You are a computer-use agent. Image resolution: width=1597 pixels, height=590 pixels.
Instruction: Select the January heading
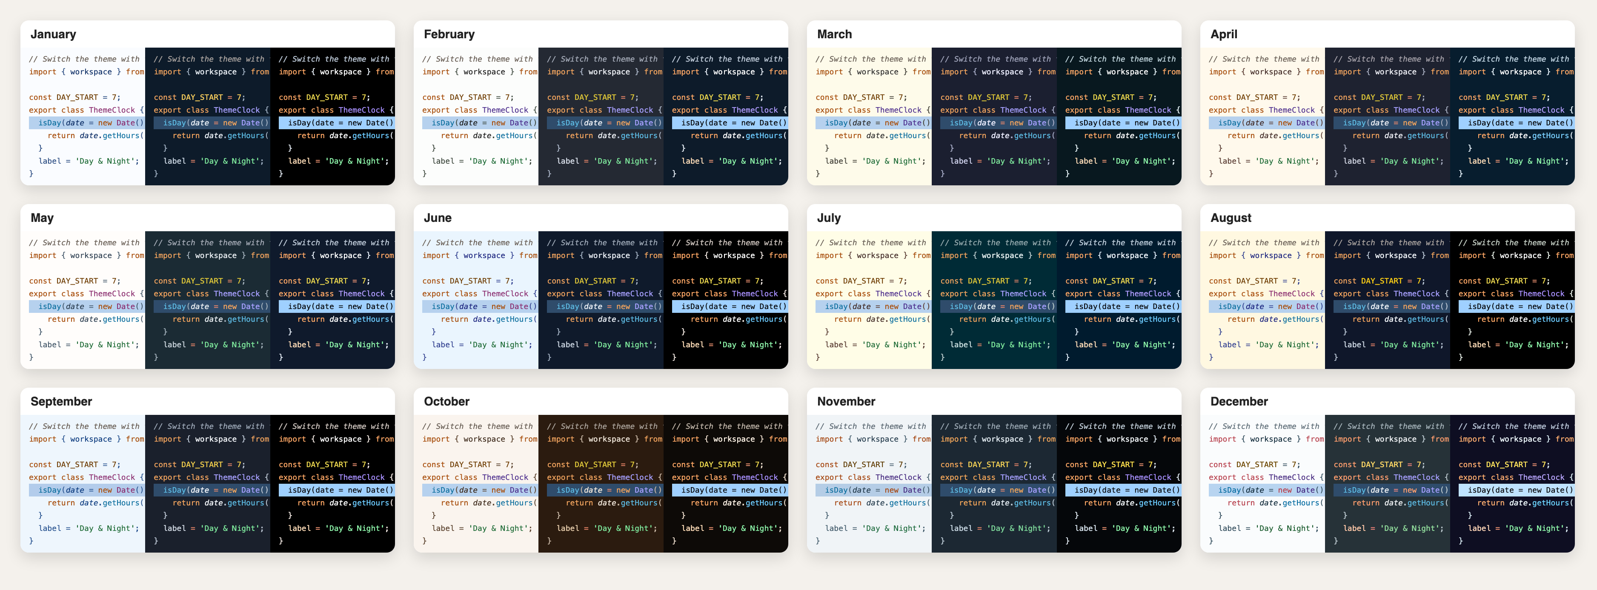[53, 35]
